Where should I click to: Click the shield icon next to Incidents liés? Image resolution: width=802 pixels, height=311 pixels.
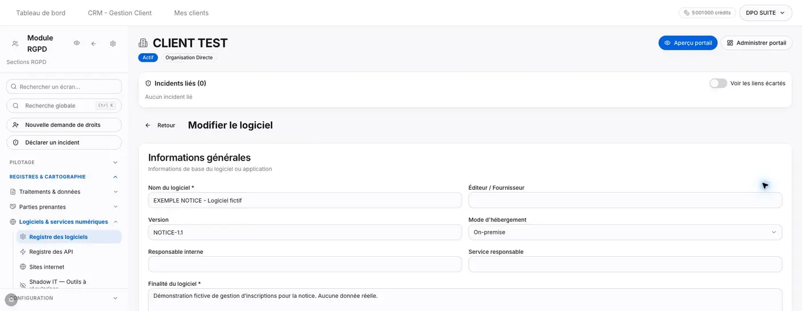pyautogui.click(x=148, y=83)
